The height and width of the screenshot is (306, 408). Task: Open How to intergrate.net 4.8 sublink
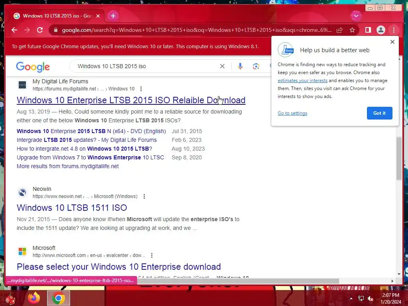(x=84, y=149)
